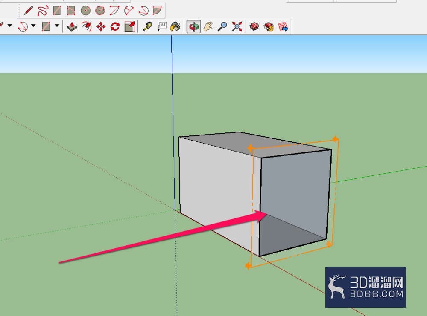Open the Extension Warehouse icon
Screen dimensions: 427x316
(269, 26)
